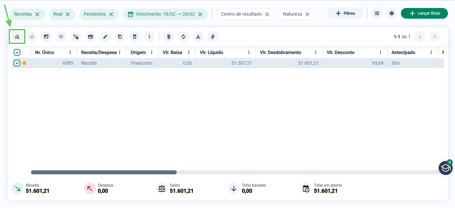The width and height of the screenshot is (455, 208).
Task: Click the lightning bolt quick actions icon
Action: pos(213,37)
